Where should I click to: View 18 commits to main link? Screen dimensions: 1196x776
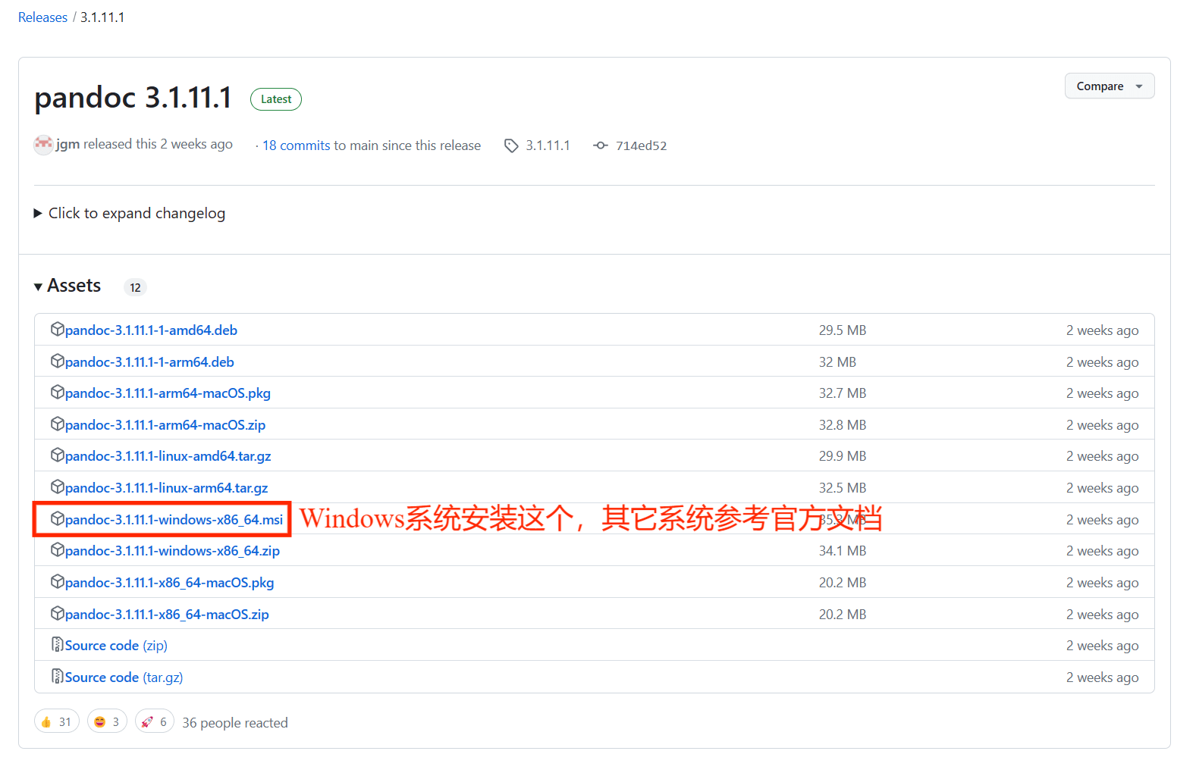pos(296,145)
